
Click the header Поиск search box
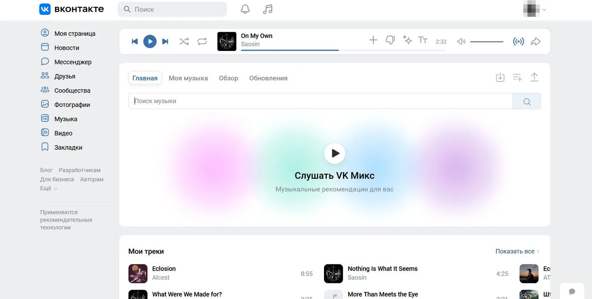coord(172,9)
